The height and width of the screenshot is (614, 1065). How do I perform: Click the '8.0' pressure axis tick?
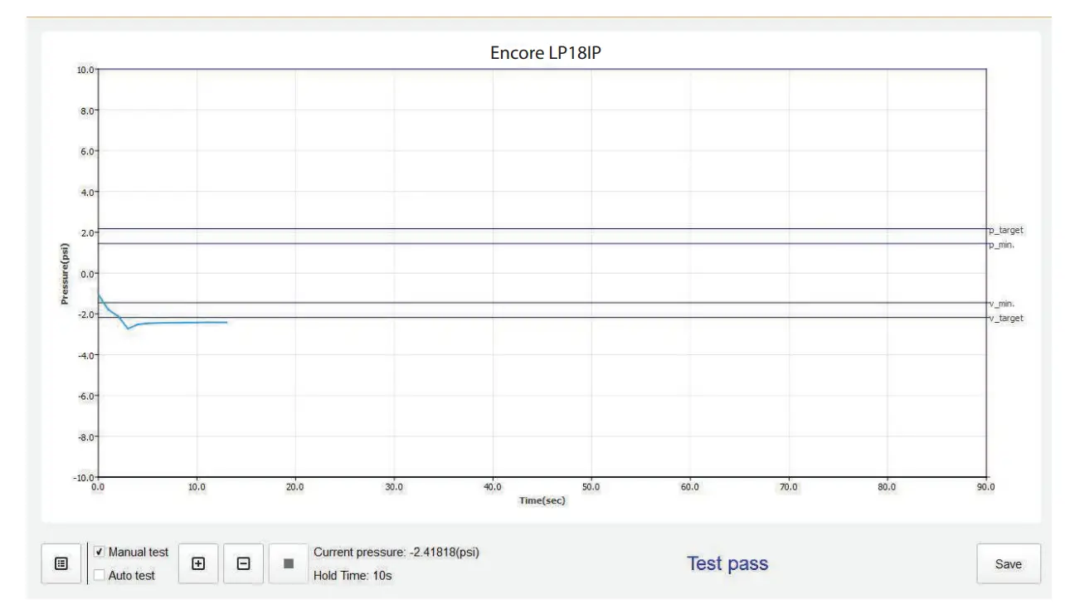click(88, 110)
